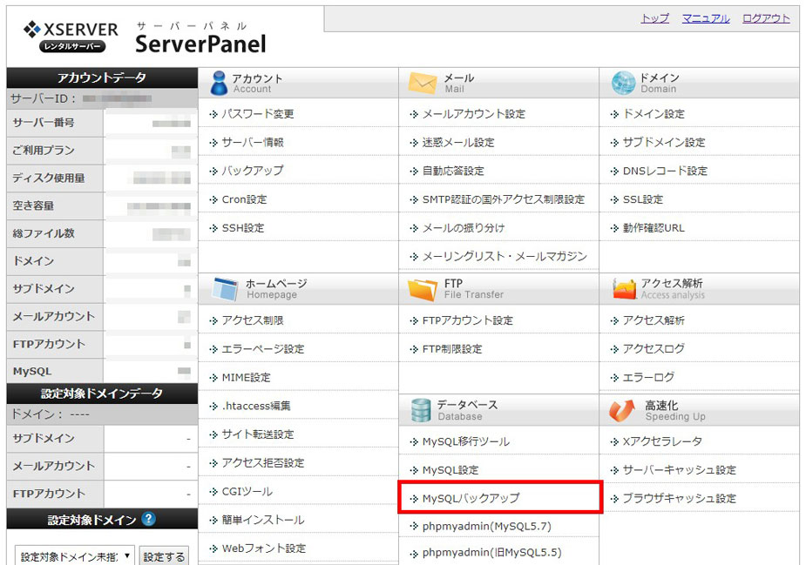Open パスワード変更
Image resolution: width=806 pixels, height=565 pixels.
[x=258, y=113]
